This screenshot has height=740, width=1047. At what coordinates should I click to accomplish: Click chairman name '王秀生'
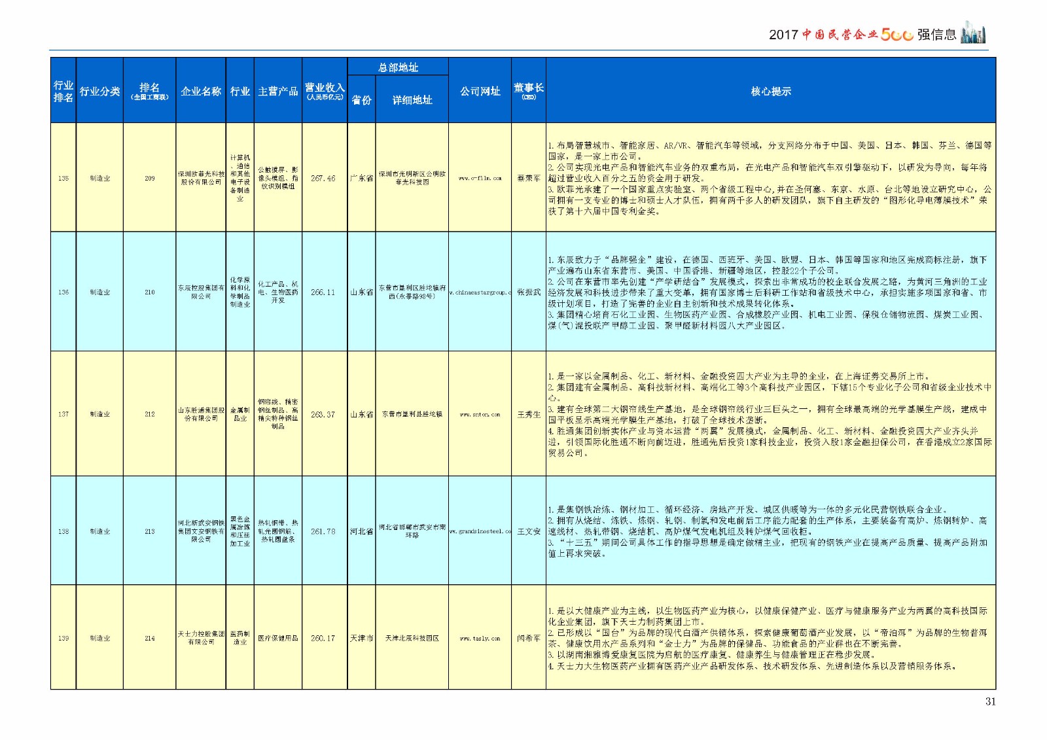[x=529, y=414]
